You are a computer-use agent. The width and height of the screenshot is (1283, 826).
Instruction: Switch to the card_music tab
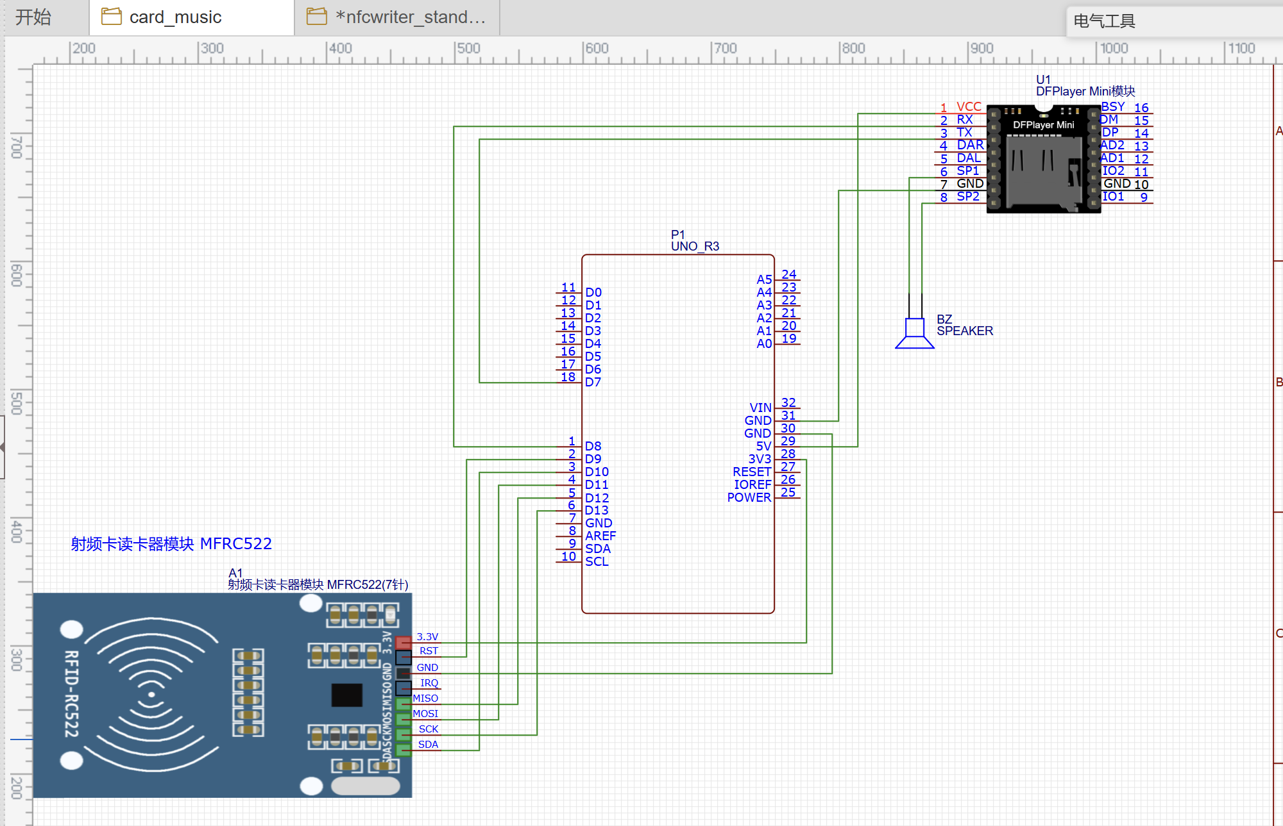coord(175,17)
